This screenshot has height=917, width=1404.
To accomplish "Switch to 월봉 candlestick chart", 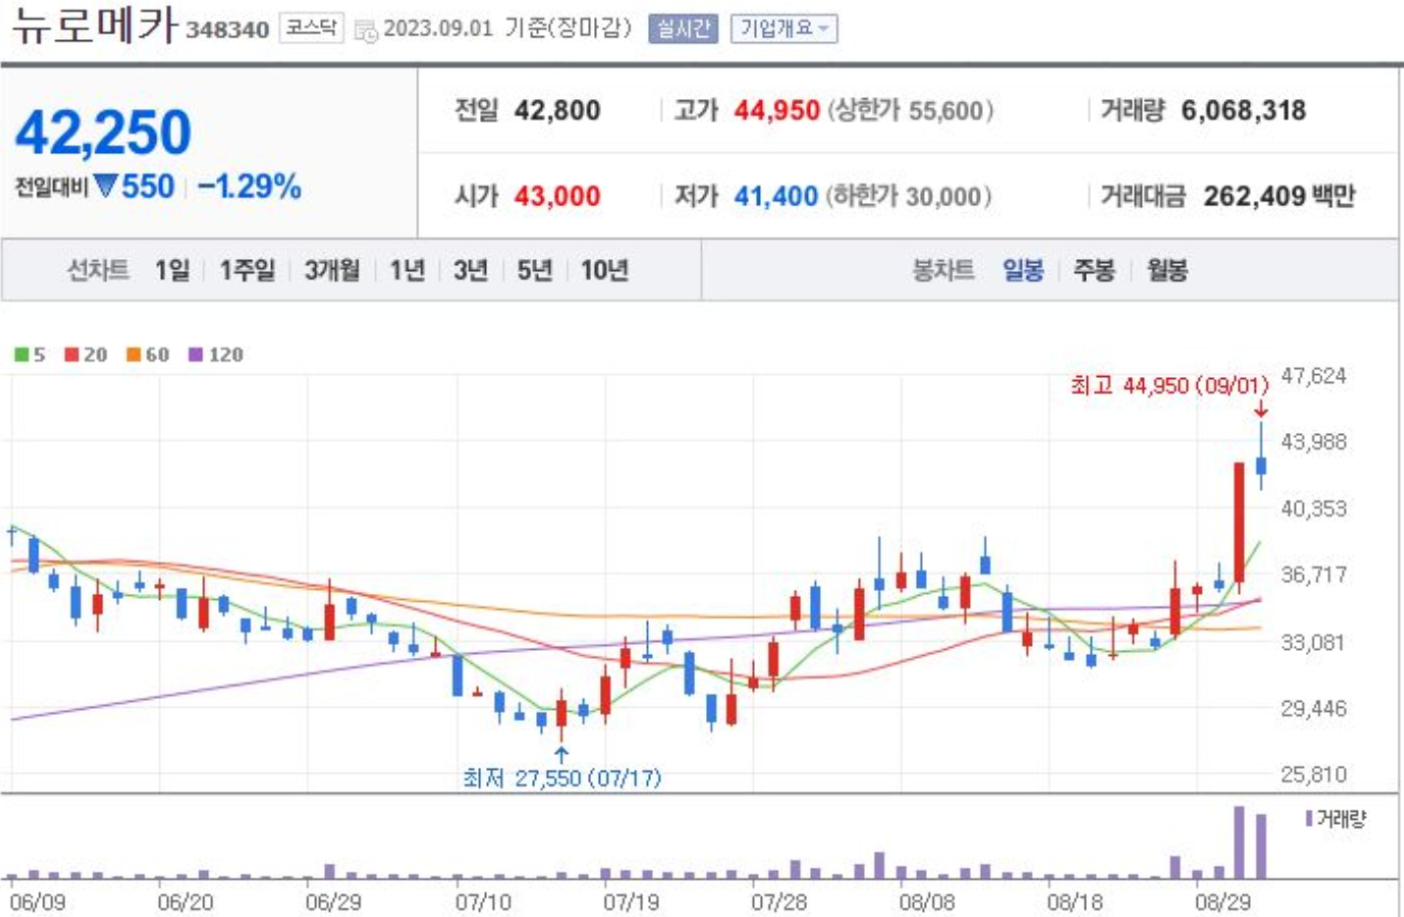I will [1167, 270].
